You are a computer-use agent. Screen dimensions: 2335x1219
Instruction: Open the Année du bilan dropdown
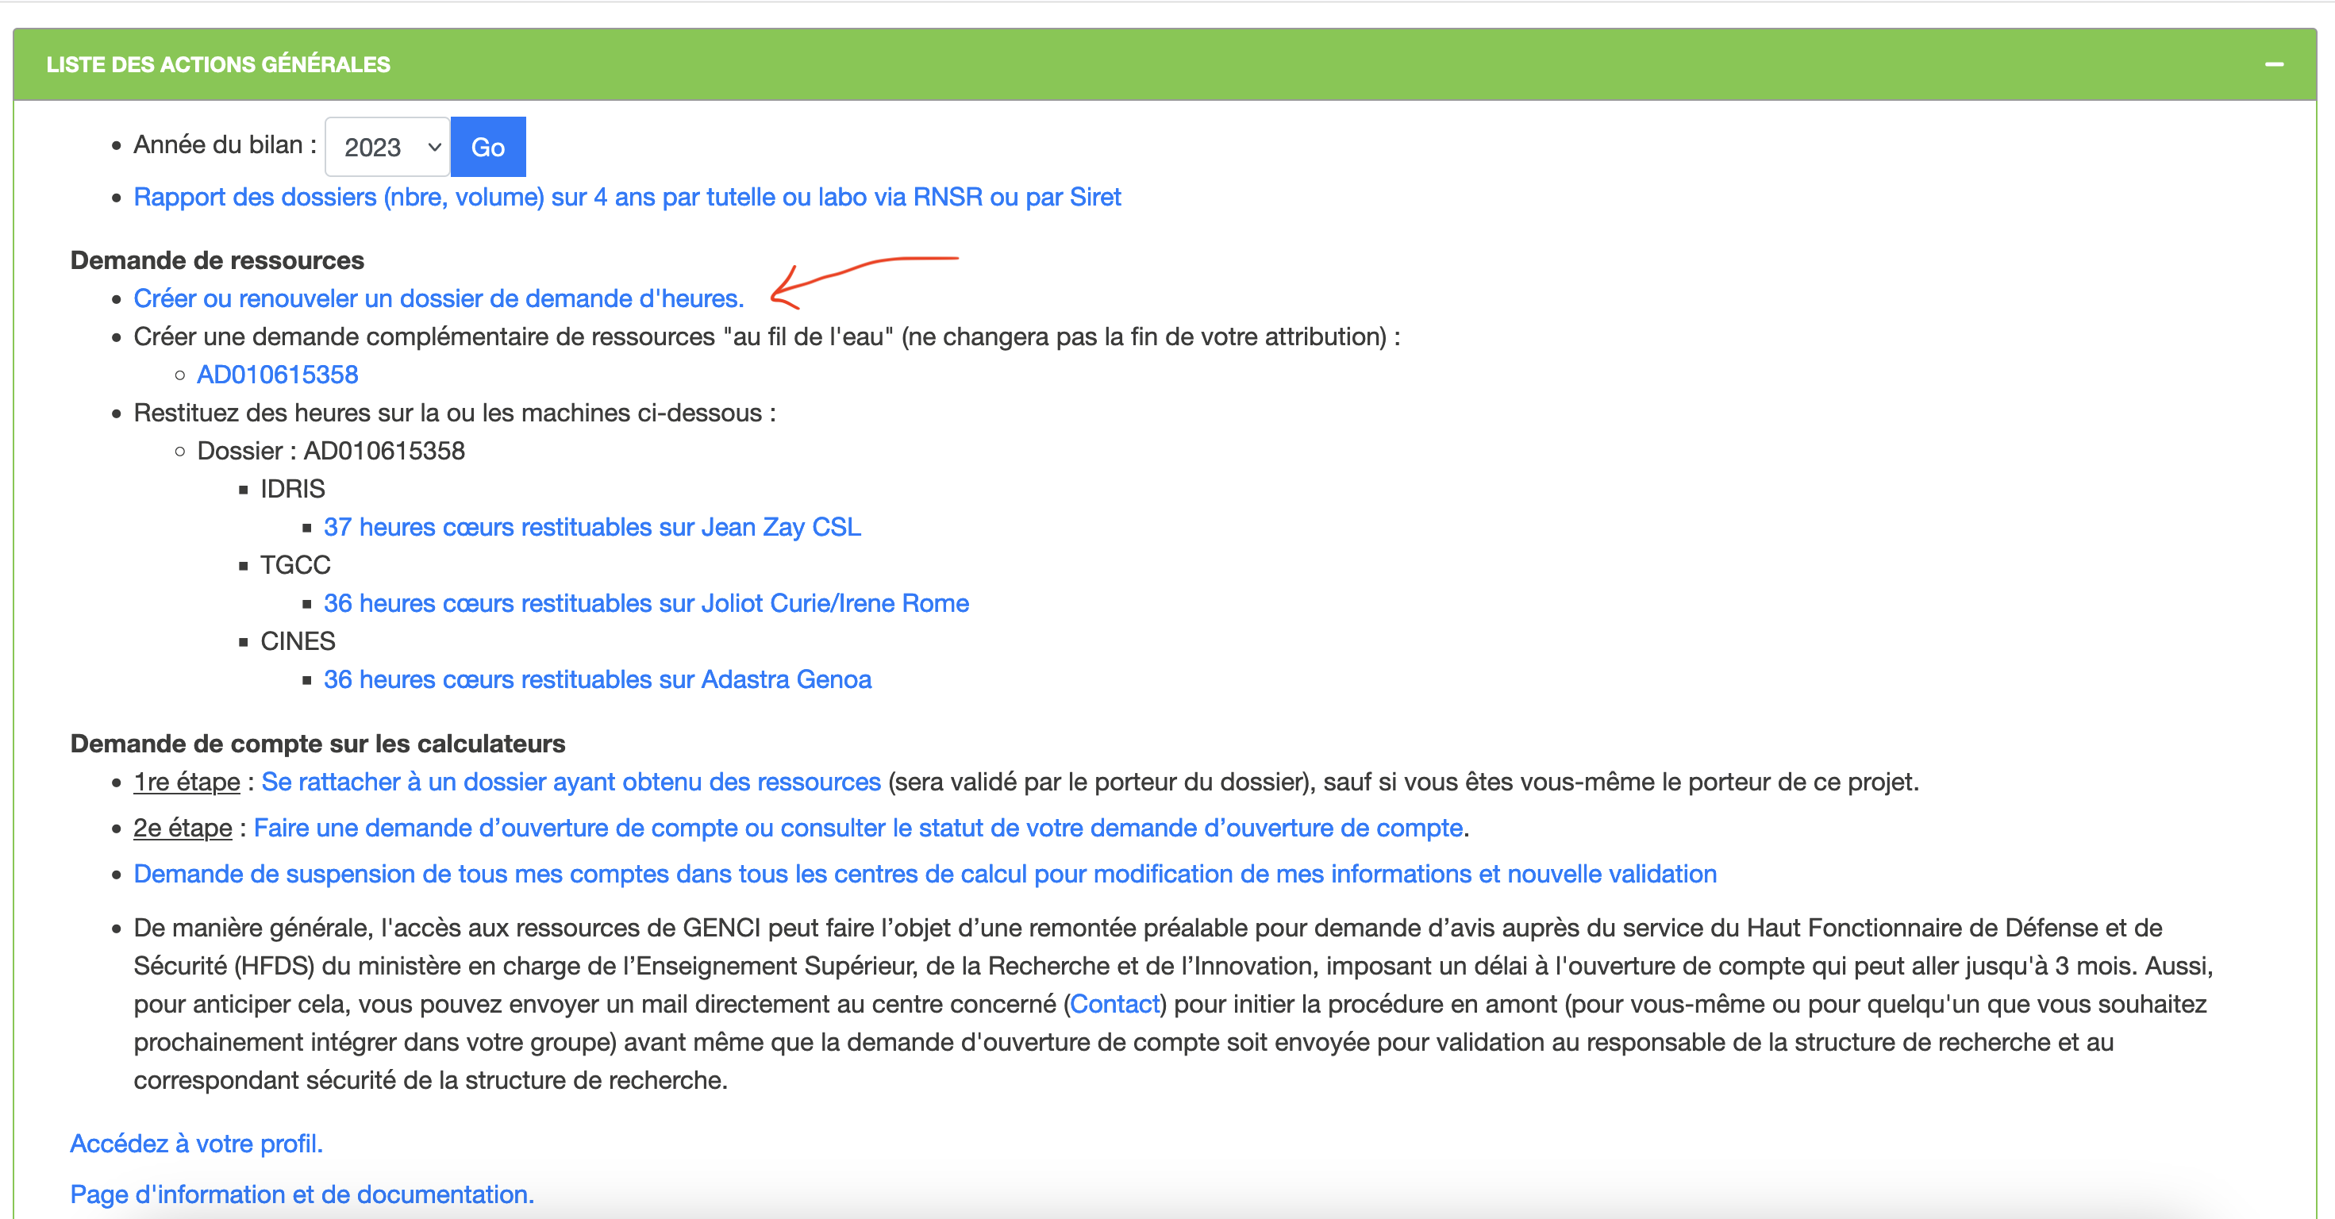click(x=388, y=147)
